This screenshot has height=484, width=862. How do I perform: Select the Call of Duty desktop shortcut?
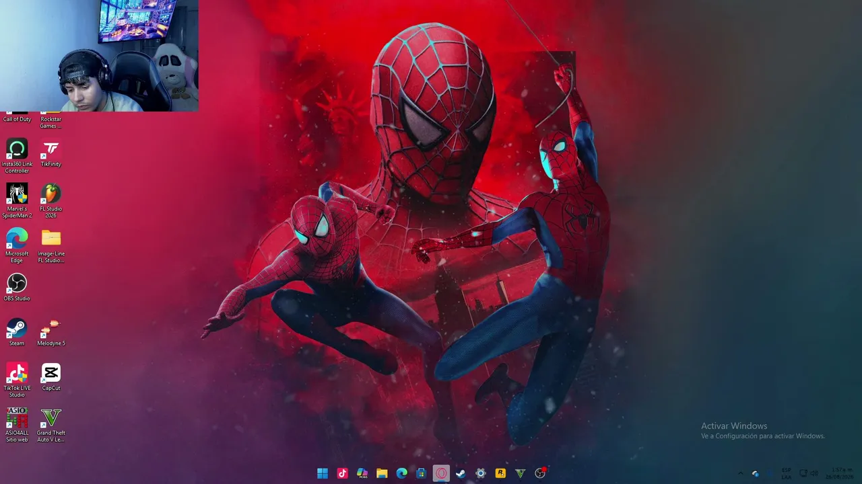click(17, 118)
